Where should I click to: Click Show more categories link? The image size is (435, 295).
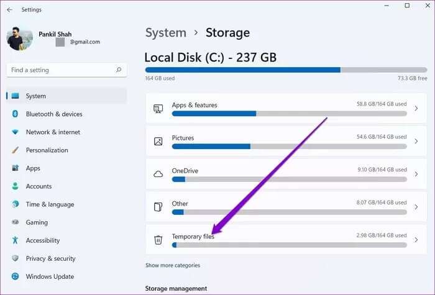pos(173,265)
